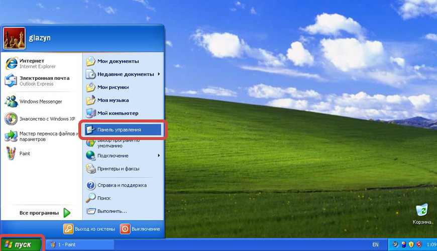Click the Все программы label
The image size is (437, 251).
(x=39, y=213)
